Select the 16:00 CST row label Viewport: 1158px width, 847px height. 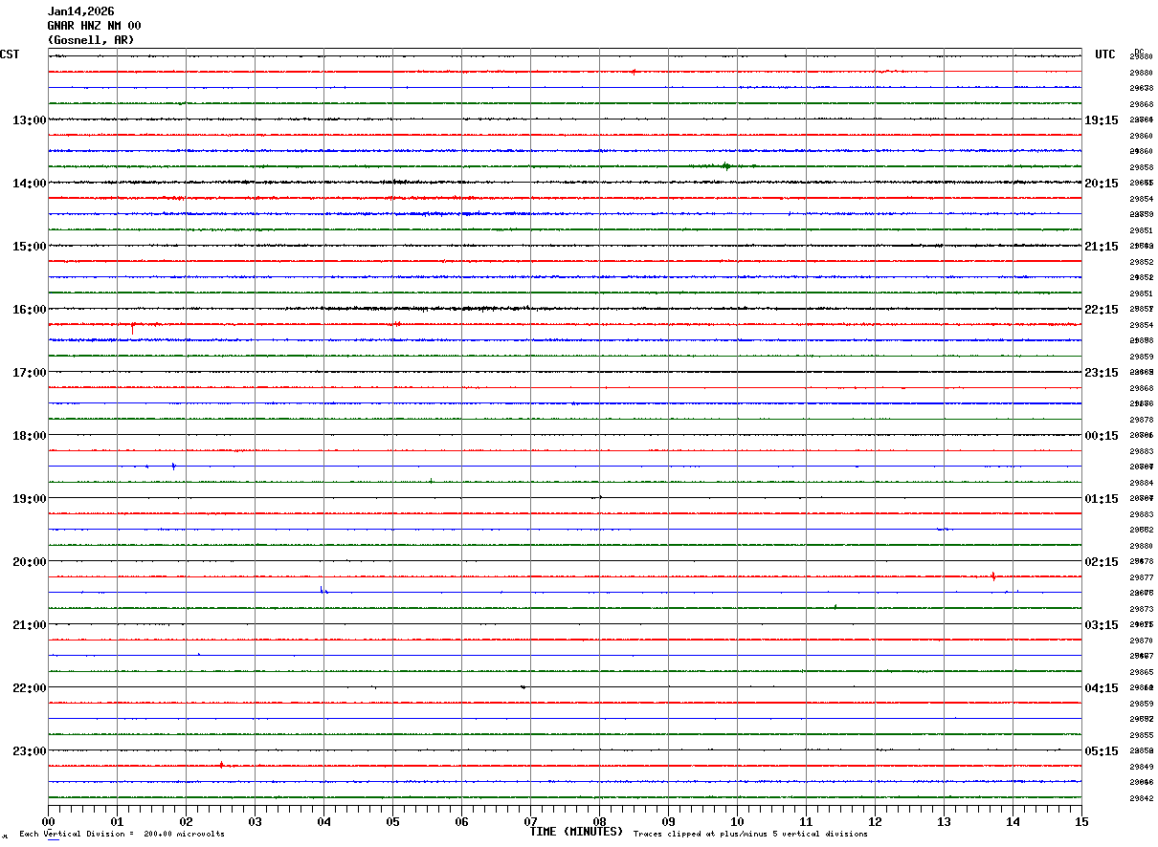click(x=30, y=310)
